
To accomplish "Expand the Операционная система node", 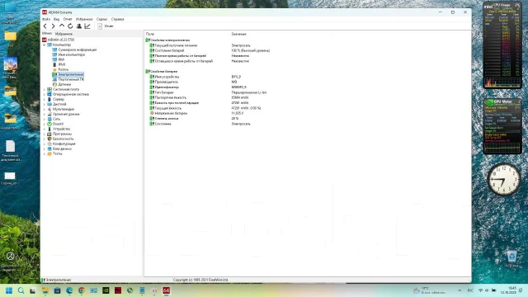I will pos(44,94).
